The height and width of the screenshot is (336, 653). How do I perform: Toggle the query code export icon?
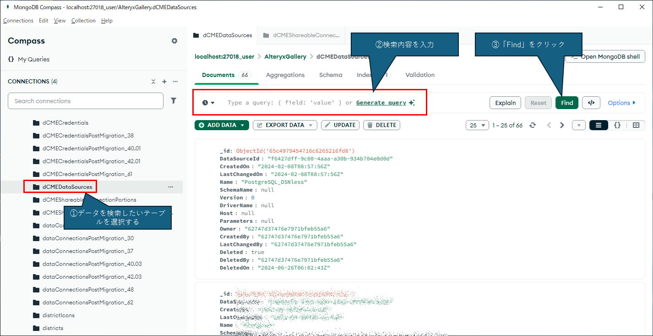click(x=591, y=103)
